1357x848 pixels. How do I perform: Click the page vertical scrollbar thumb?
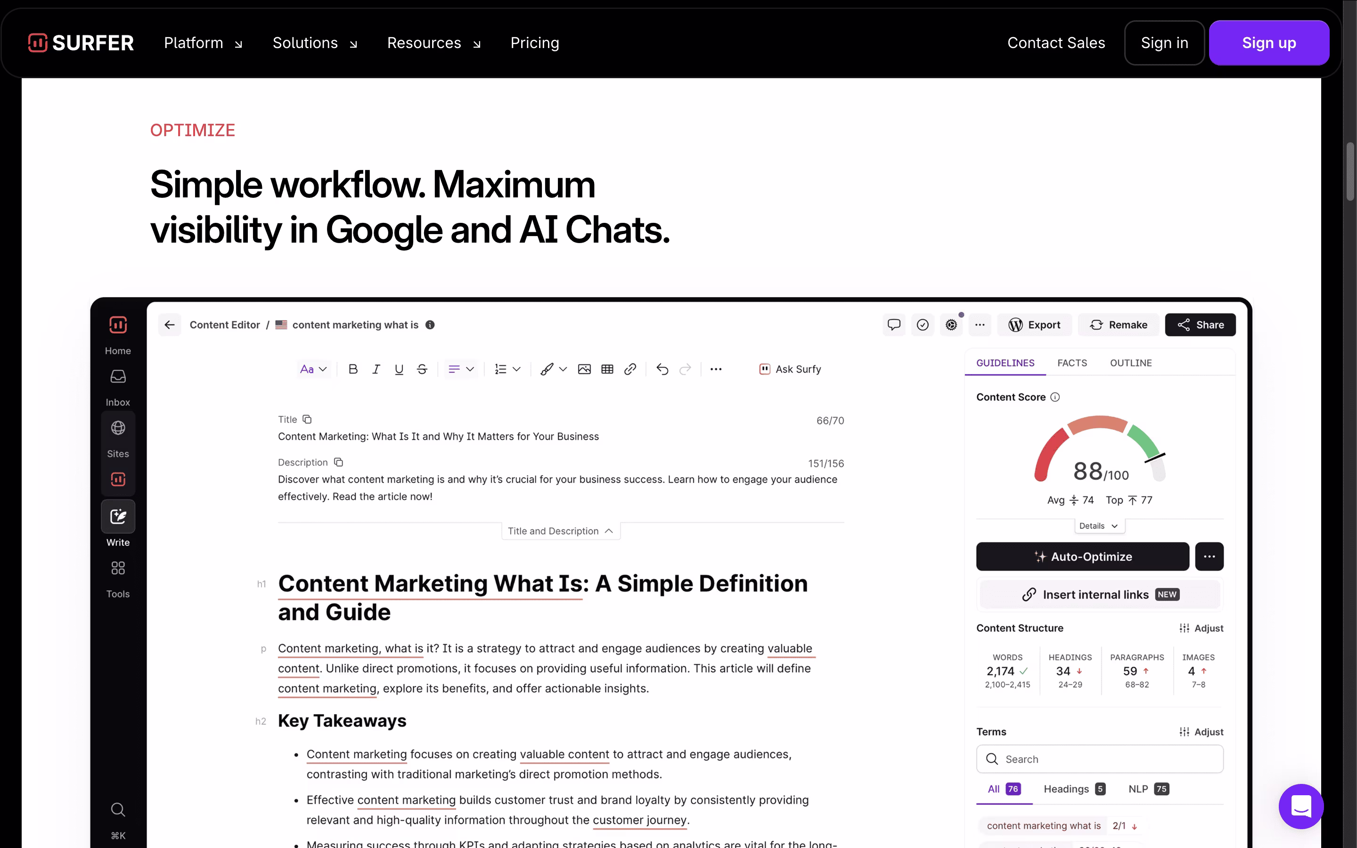(x=1350, y=171)
